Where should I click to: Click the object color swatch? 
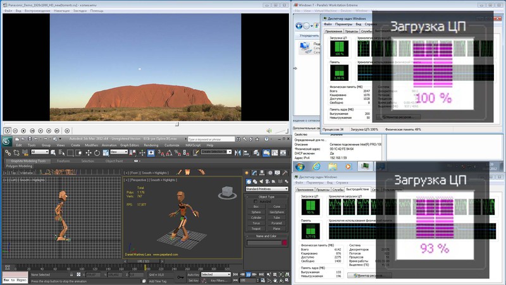284,242
